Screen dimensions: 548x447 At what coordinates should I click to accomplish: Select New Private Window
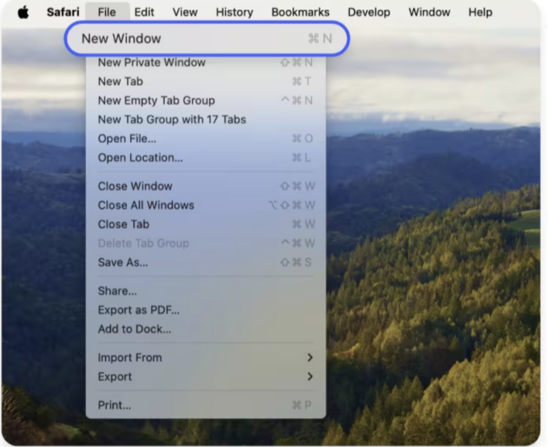point(206,63)
